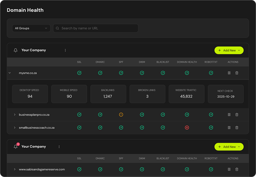Click the SSL check icon for www.sabisandsgamereserve.com

[x=79, y=169]
